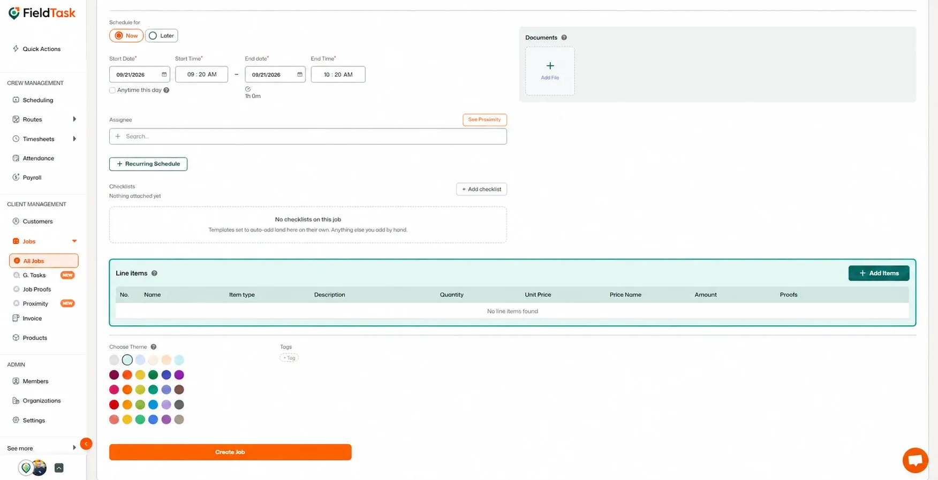
Task: Click the FieldTask logo
Action: pos(42,13)
